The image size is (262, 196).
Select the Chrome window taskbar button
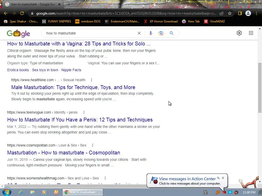pyautogui.click(x=83, y=192)
